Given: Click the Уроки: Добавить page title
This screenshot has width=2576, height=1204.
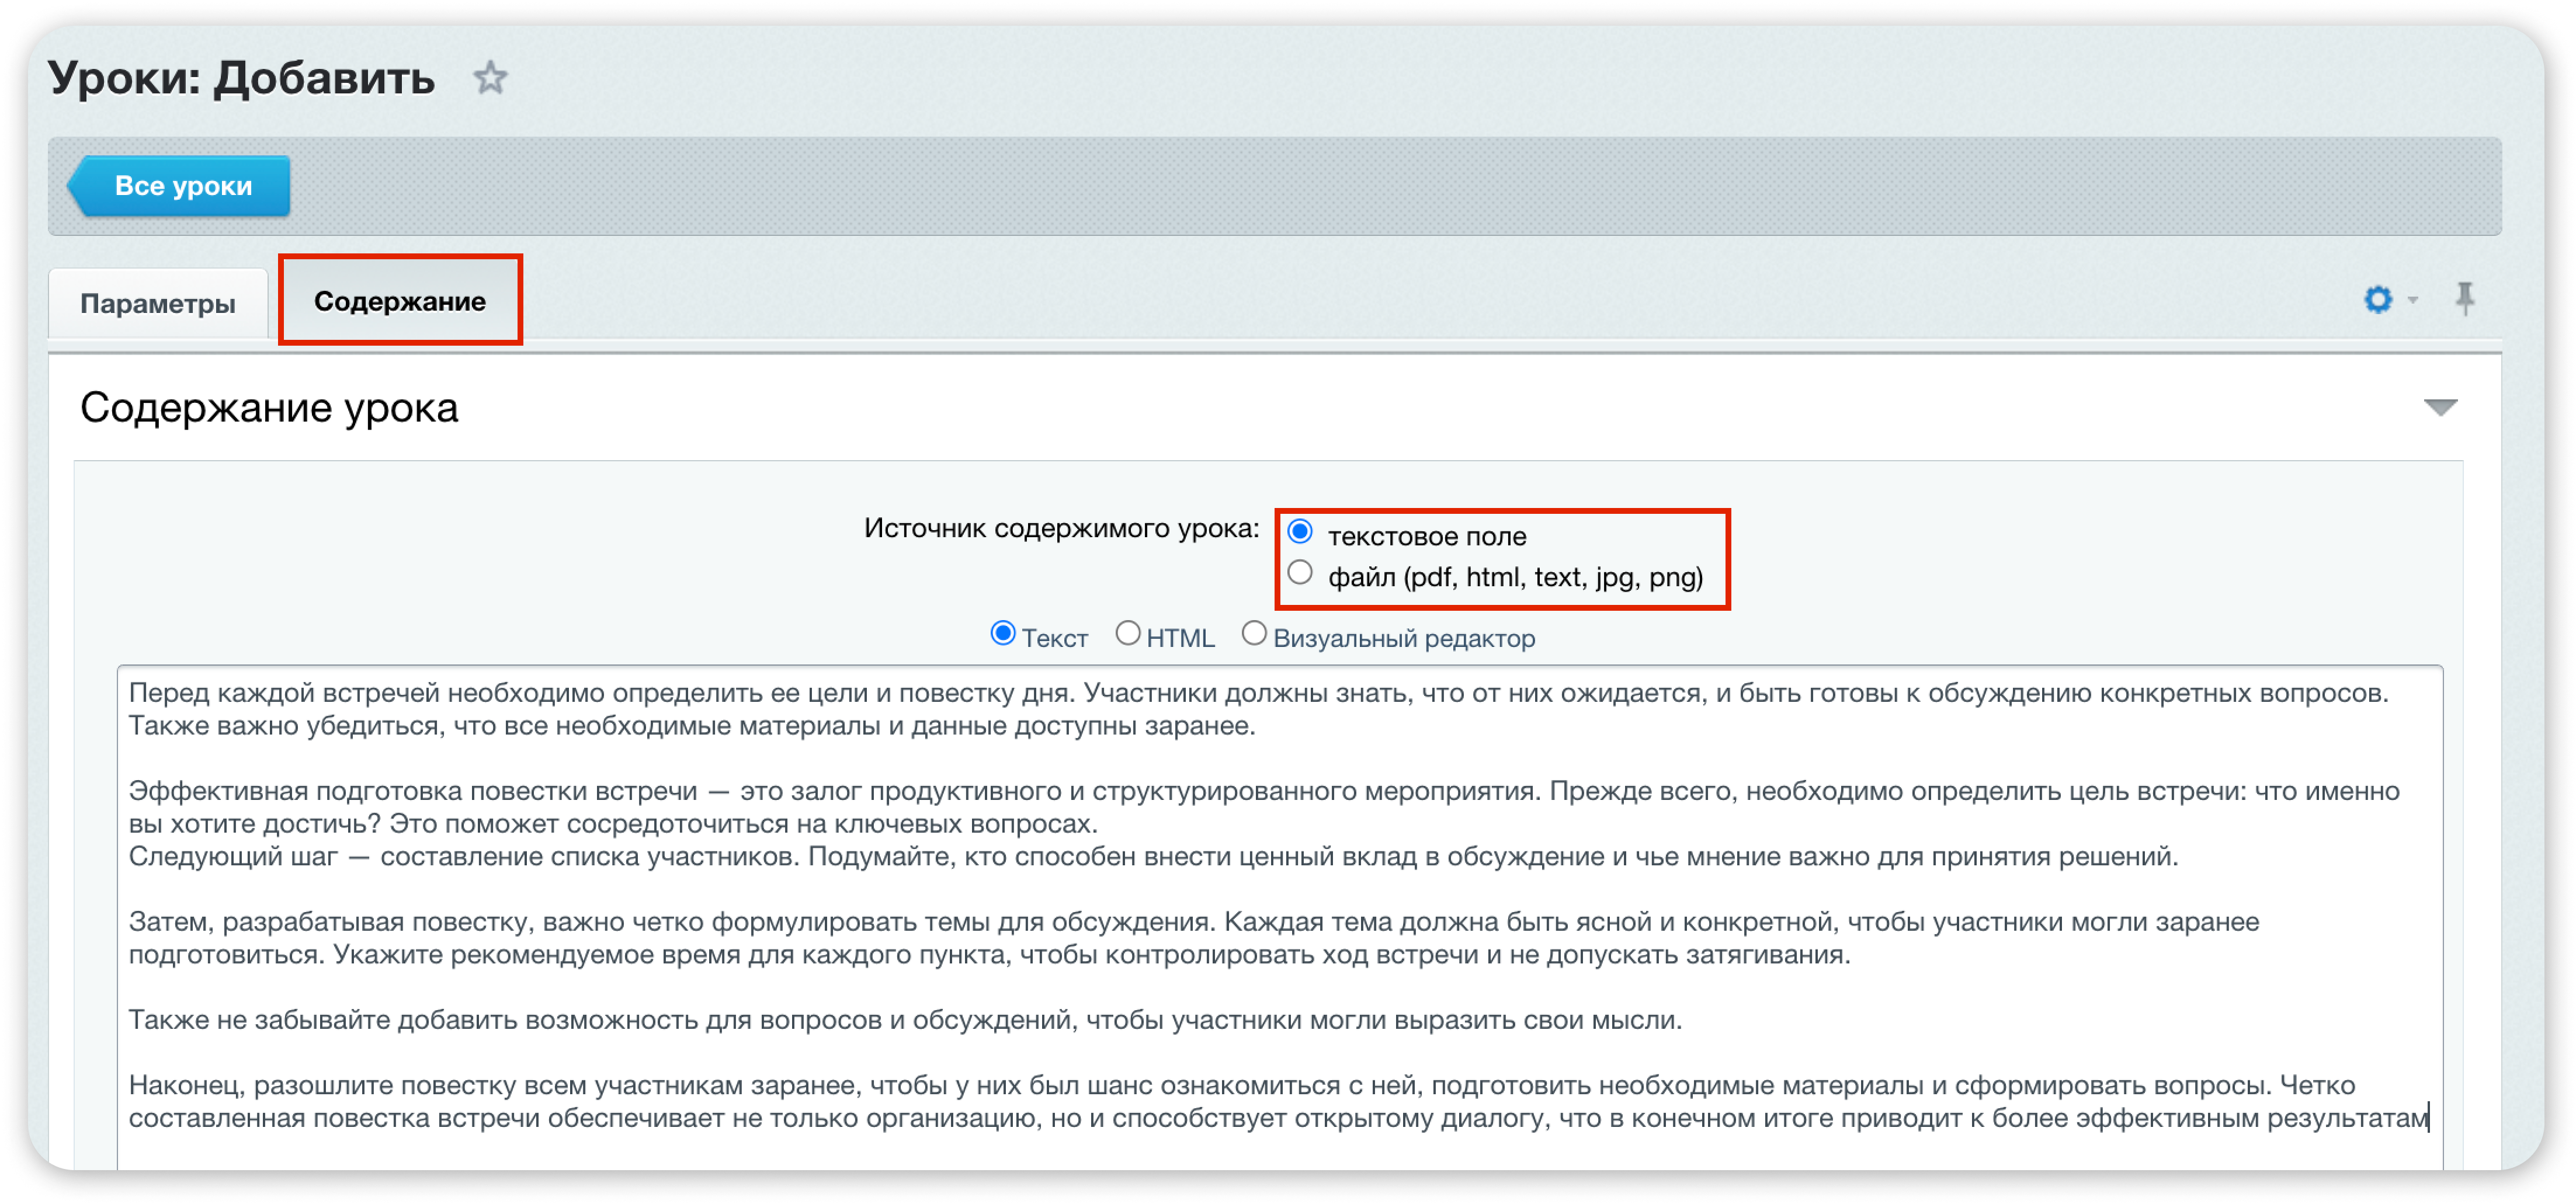Looking at the screenshot, I should coord(241,78).
